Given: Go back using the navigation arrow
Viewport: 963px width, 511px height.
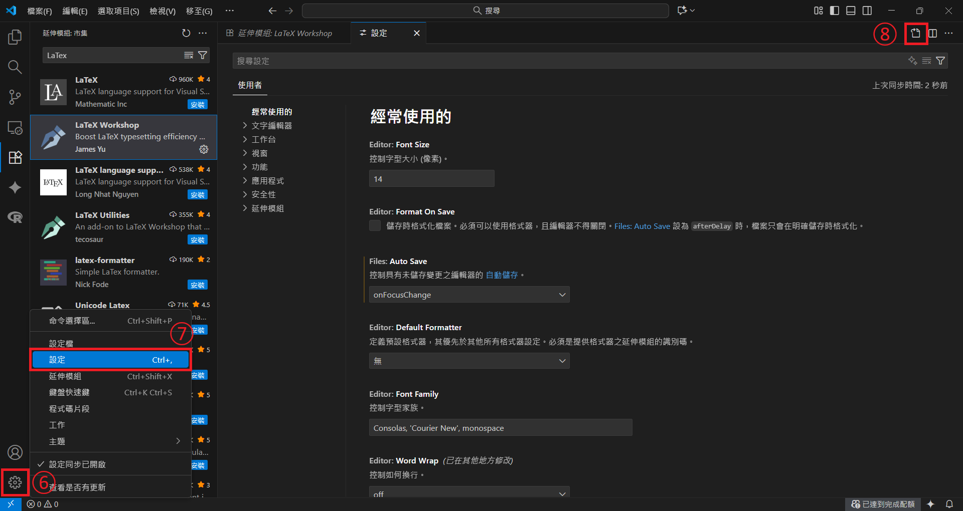Looking at the screenshot, I should [272, 11].
